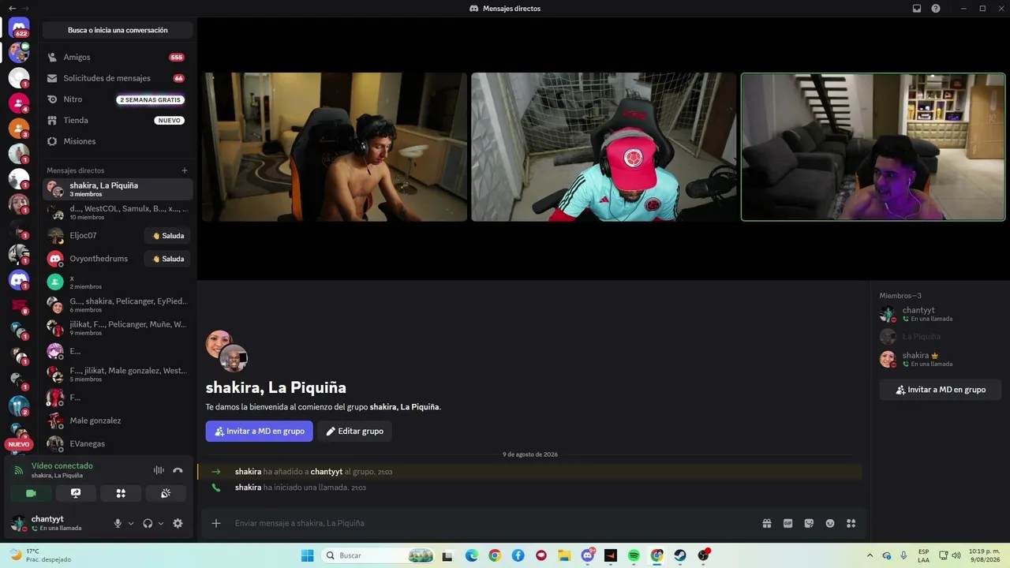Click the NUEVO unread messages pill

pos(19,445)
